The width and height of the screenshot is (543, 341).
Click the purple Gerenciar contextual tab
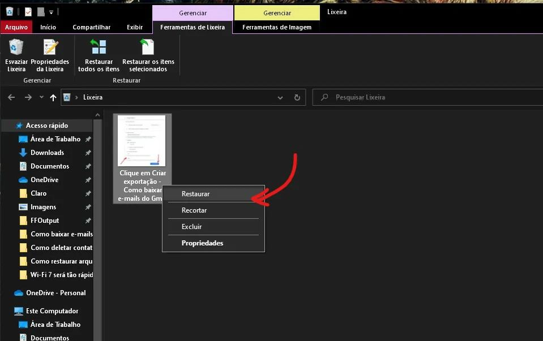(x=193, y=13)
